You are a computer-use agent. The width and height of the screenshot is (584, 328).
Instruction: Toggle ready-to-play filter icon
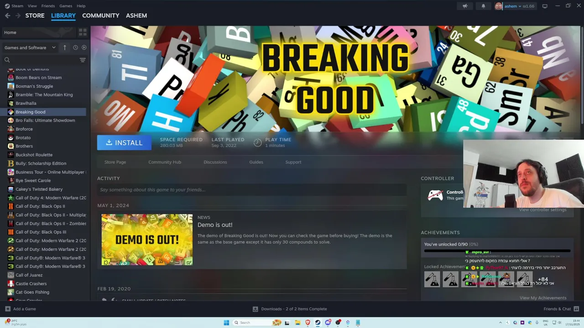pos(84,47)
